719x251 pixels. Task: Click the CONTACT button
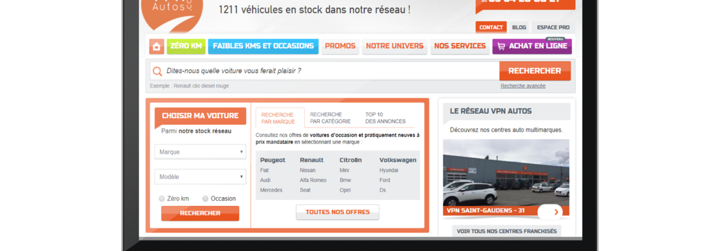click(491, 27)
